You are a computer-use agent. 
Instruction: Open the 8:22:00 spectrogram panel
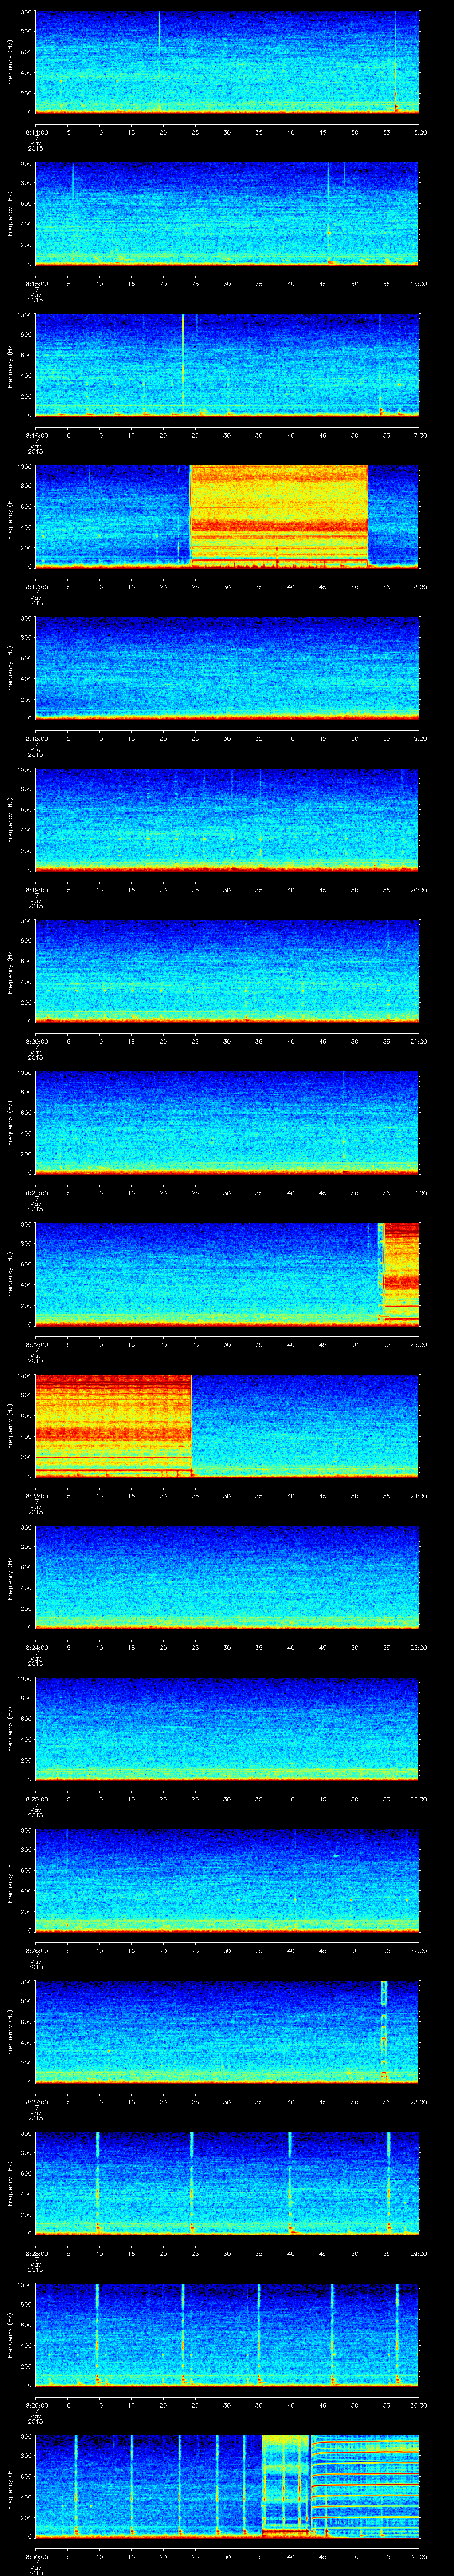tap(227, 1274)
